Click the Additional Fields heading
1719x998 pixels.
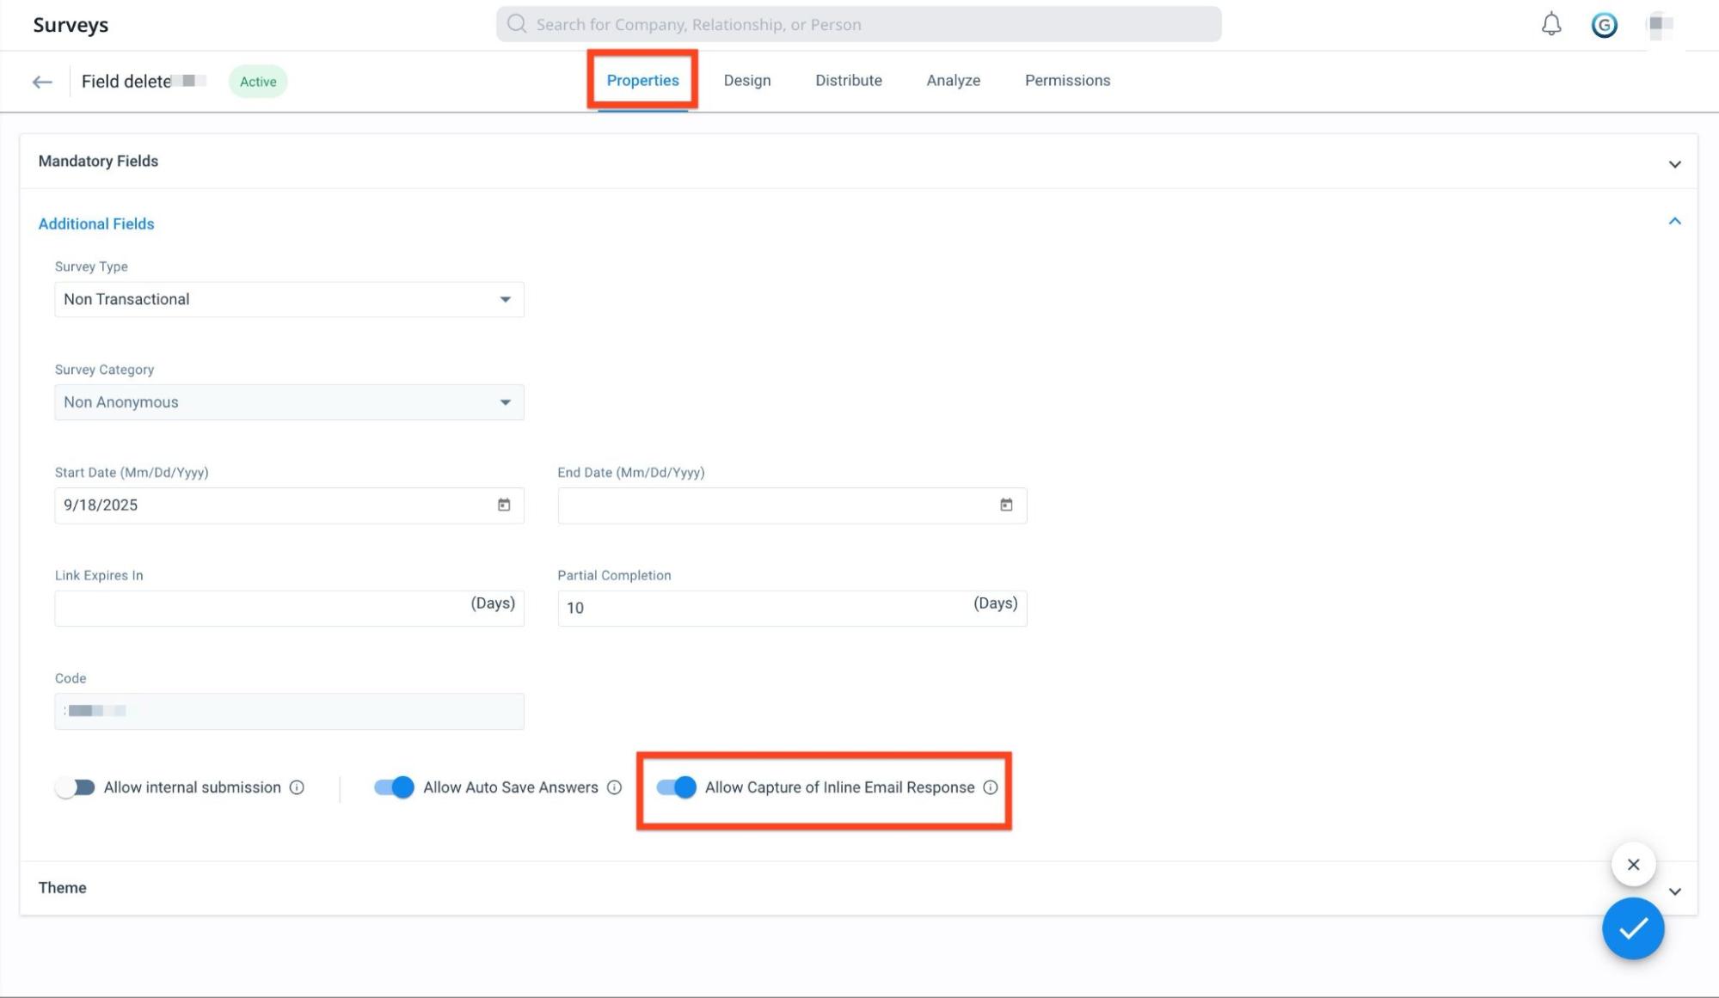(96, 223)
